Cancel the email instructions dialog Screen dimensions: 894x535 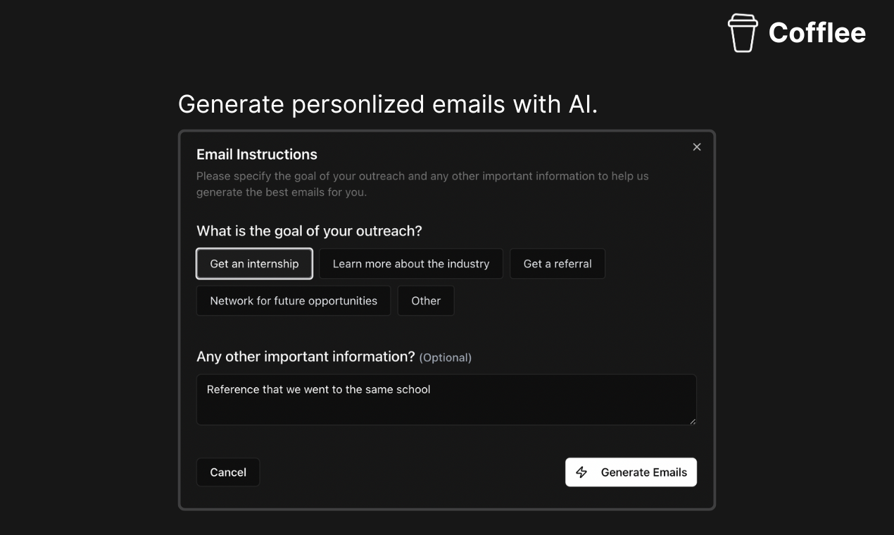coord(228,472)
